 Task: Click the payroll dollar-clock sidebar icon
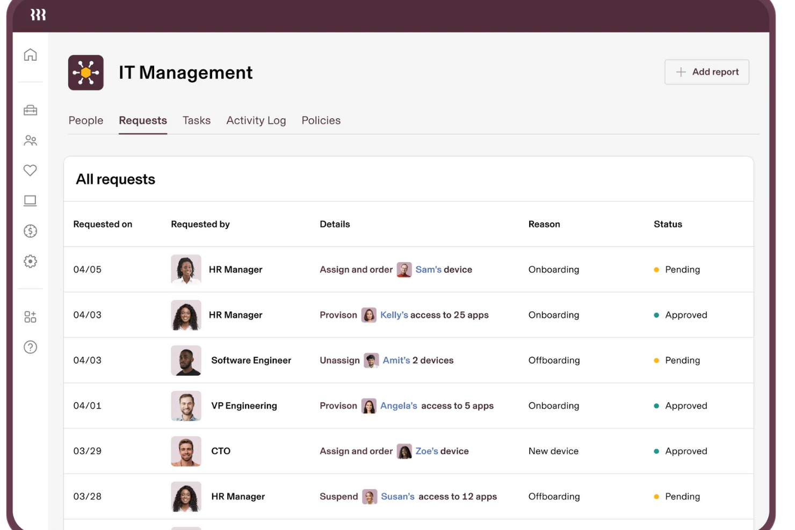click(30, 231)
